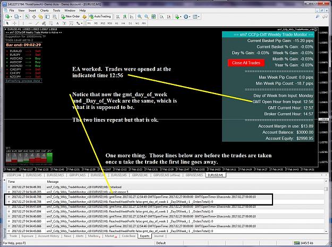Open the Window menu

click(x=70, y=11)
